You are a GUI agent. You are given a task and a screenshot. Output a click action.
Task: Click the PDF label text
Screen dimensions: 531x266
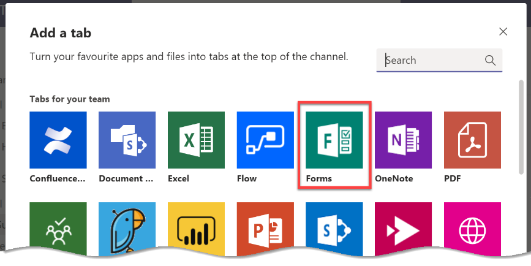click(453, 178)
